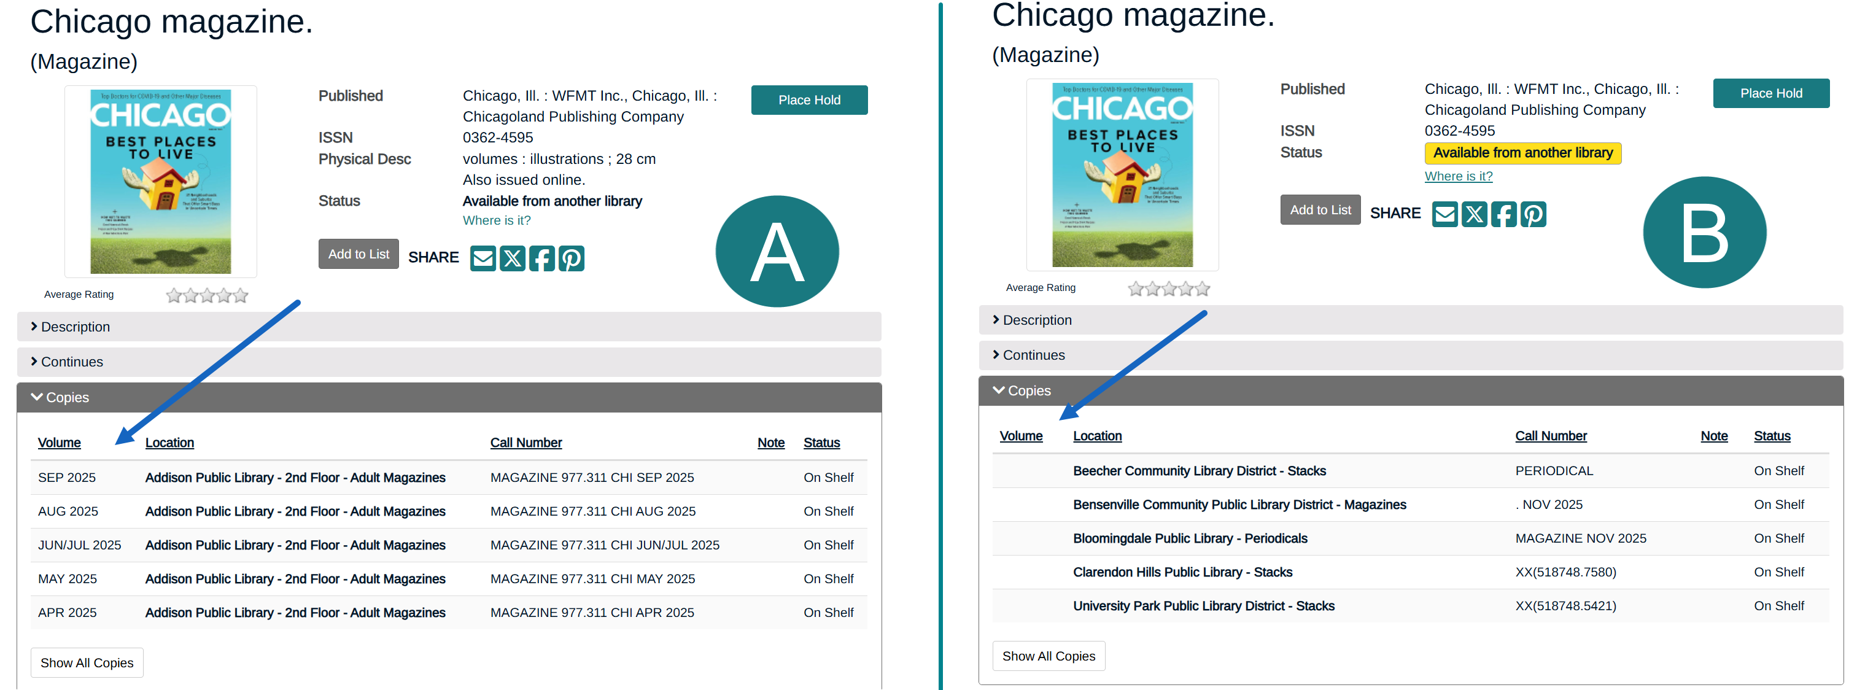Open Chicago magazine cover thumbnail in panel B
The image size is (1857, 690).
pos(1122,175)
